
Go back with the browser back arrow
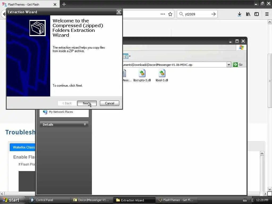pos(4,14)
